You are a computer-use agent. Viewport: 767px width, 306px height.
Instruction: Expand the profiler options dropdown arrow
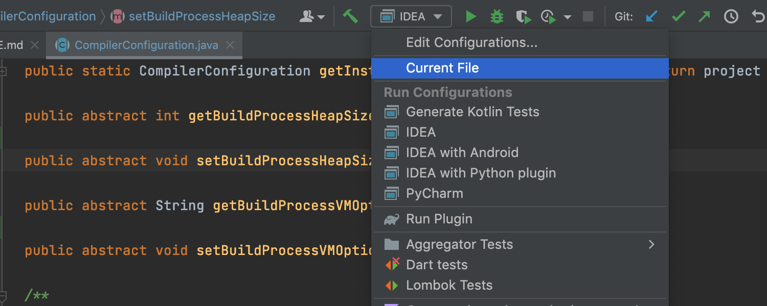[567, 17]
